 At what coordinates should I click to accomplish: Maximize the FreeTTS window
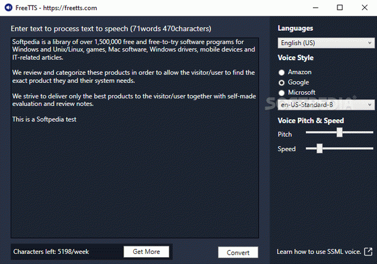[x=340, y=8]
